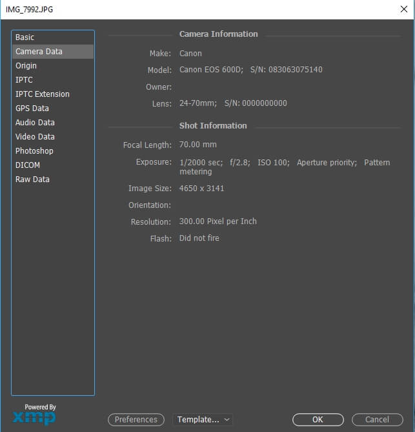Open the IPTC Extension category
The width and height of the screenshot is (415, 432).
(53, 94)
